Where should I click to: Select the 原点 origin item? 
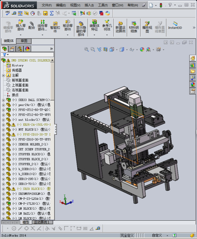point(15,95)
